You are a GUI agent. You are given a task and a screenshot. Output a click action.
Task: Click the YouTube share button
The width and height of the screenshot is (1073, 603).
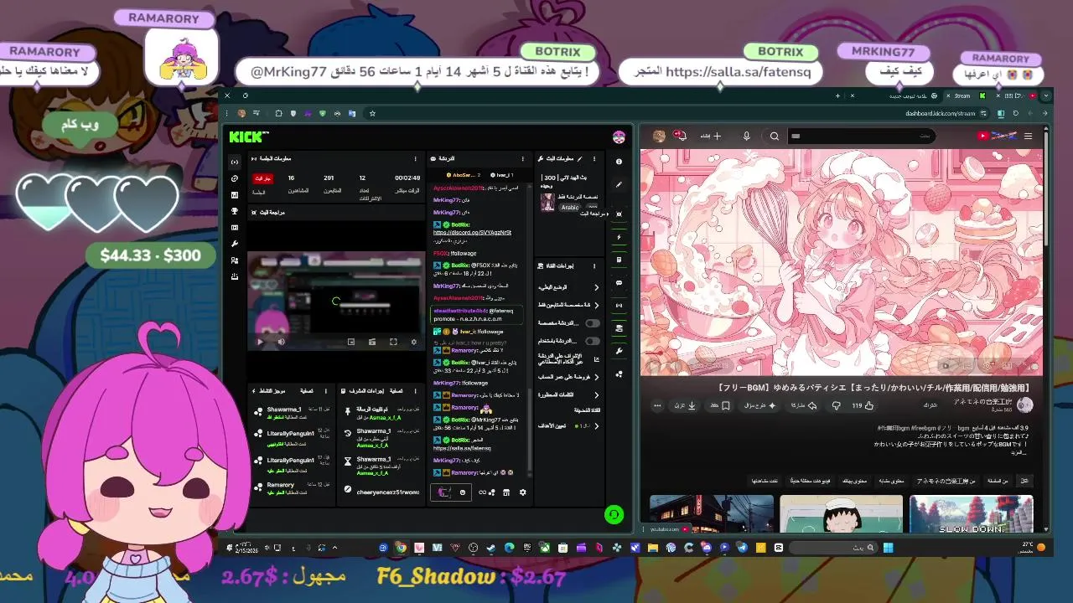pyautogui.click(x=804, y=405)
